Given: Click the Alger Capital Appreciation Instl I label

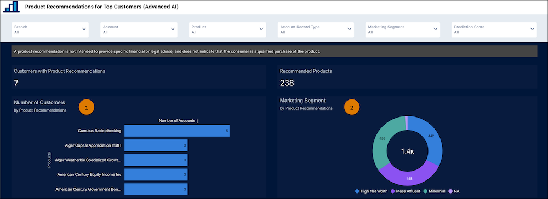Looking at the screenshot, I should pos(93,145).
